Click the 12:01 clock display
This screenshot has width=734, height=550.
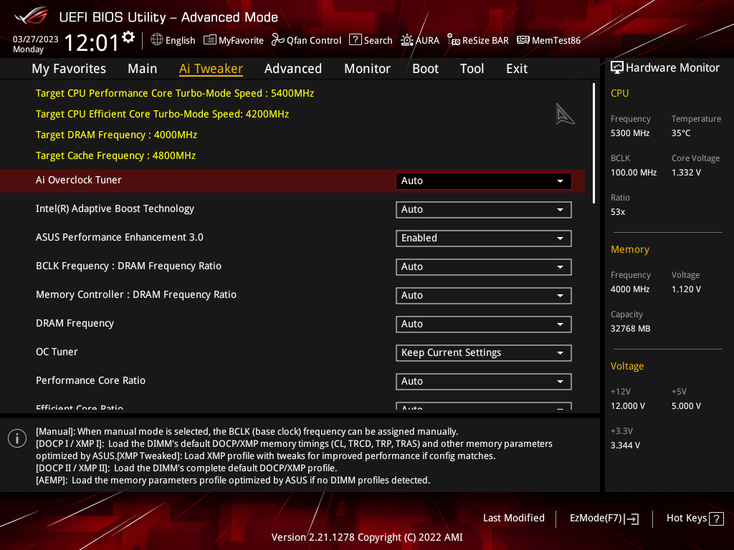(x=92, y=42)
